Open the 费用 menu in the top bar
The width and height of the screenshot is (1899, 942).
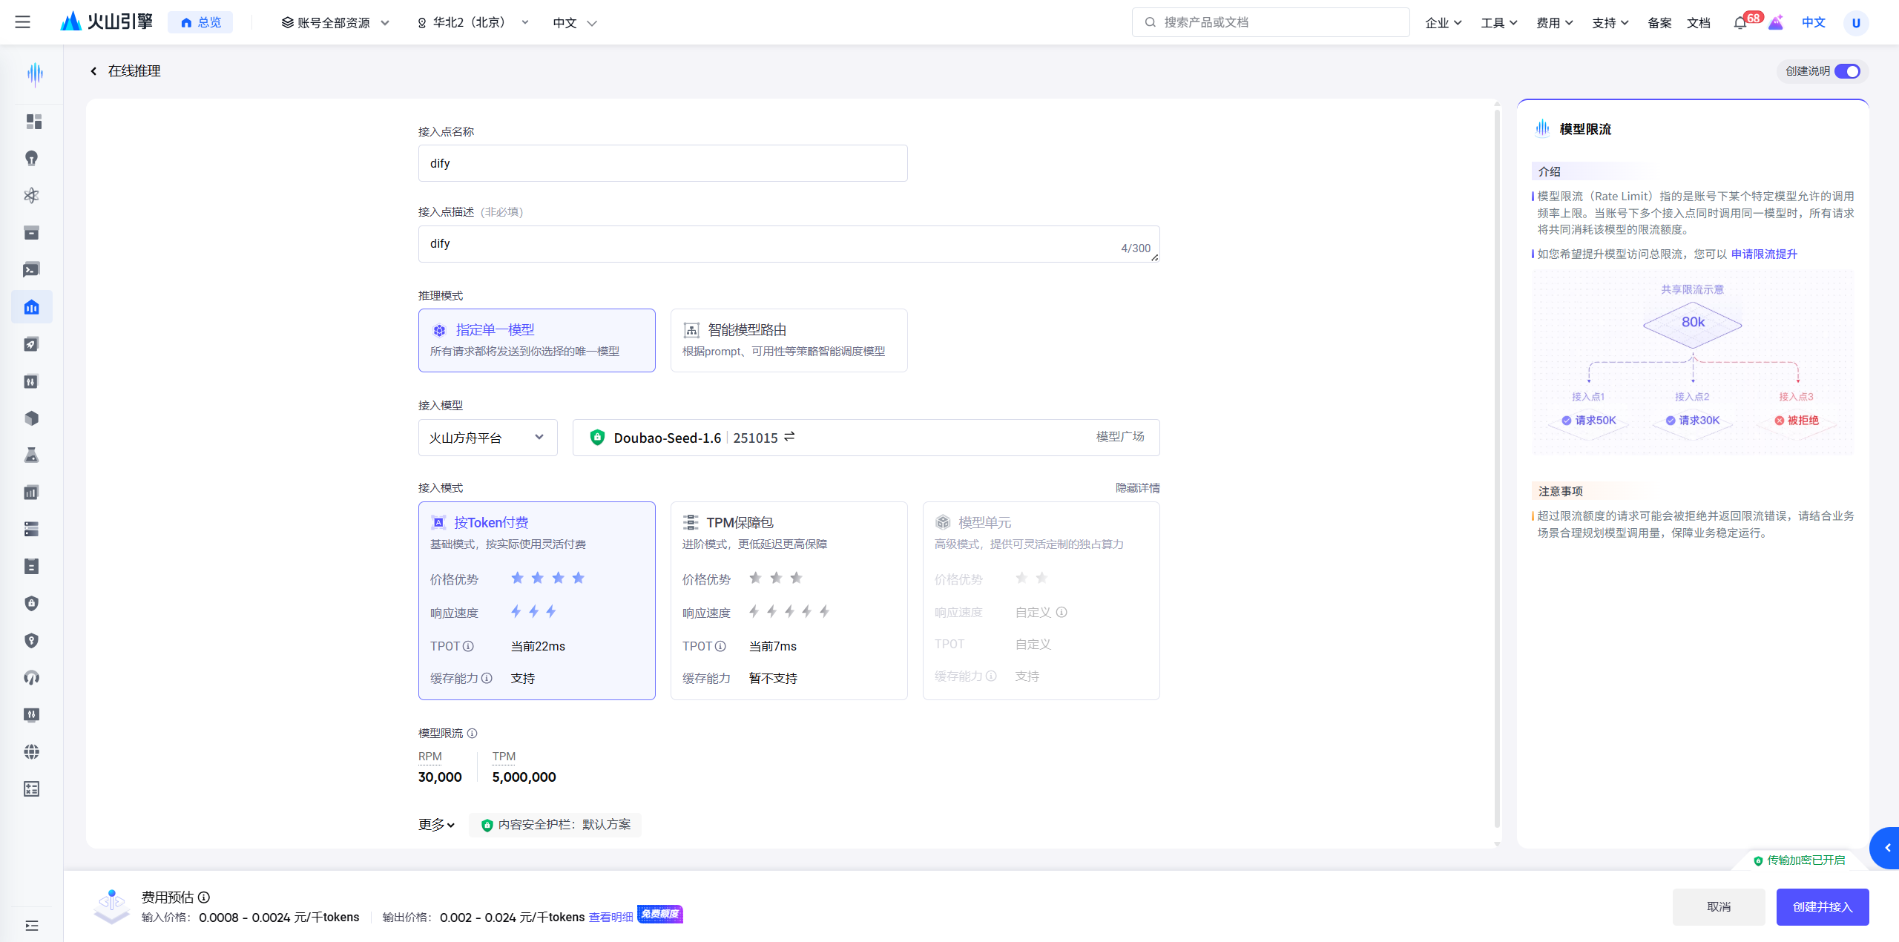pyautogui.click(x=1554, y=23)
